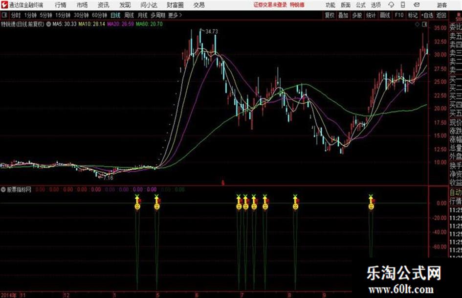
Task: Open the 选项 menu
Action: [376, 5]
